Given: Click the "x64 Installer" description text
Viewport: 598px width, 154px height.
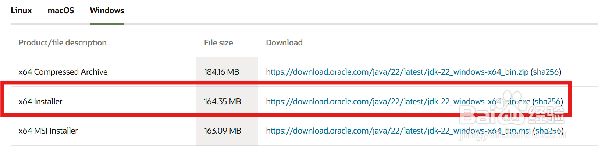Looking at the screenshot, I should point(40,102).
